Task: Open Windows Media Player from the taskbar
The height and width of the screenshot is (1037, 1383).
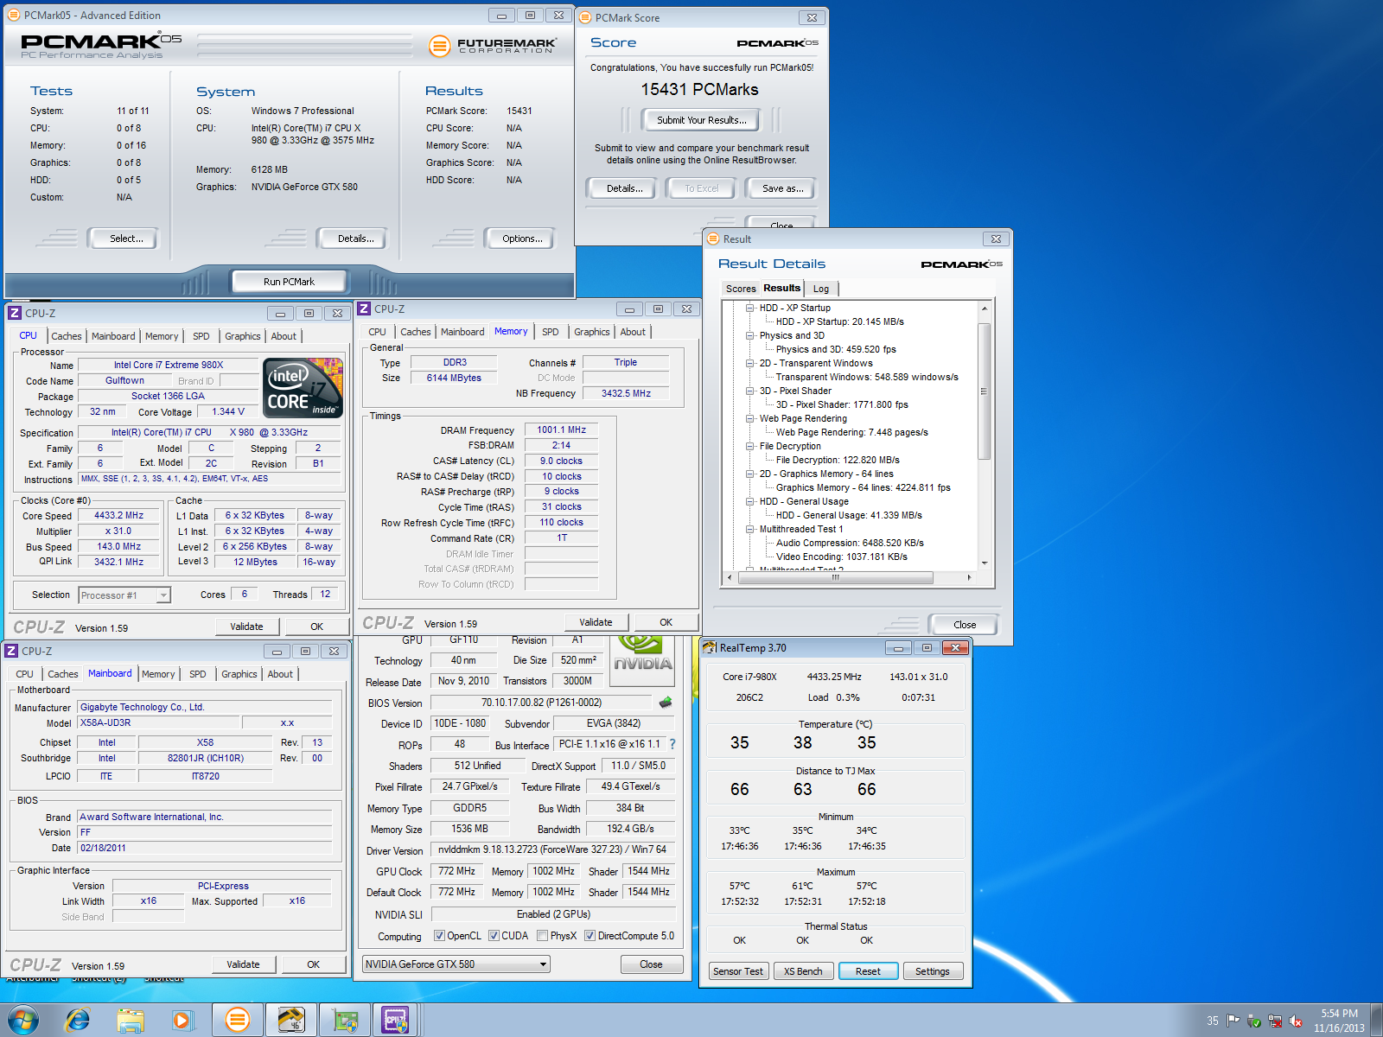Action: point(183,1021)
